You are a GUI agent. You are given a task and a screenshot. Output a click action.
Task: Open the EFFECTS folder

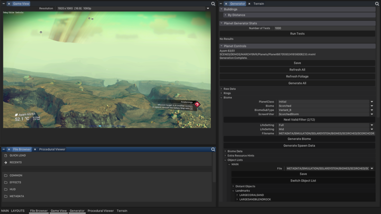click(15, 182)
